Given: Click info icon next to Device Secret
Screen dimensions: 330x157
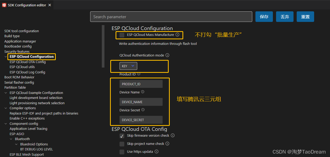Looking at the screenshot, I should [x=143, y=110].
